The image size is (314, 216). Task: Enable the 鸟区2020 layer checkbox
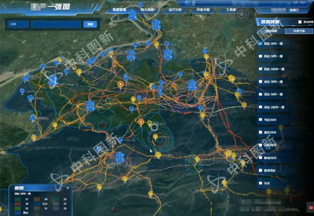pyautogui.click(x=260, y=119)
